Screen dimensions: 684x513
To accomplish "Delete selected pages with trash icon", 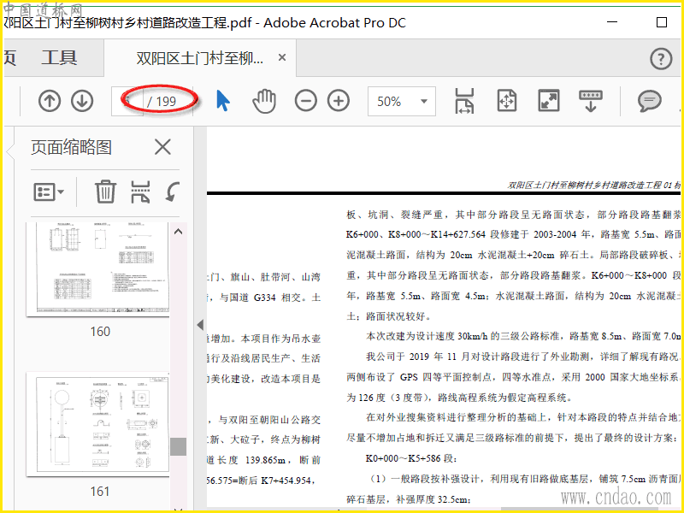I will coord(105,192).
